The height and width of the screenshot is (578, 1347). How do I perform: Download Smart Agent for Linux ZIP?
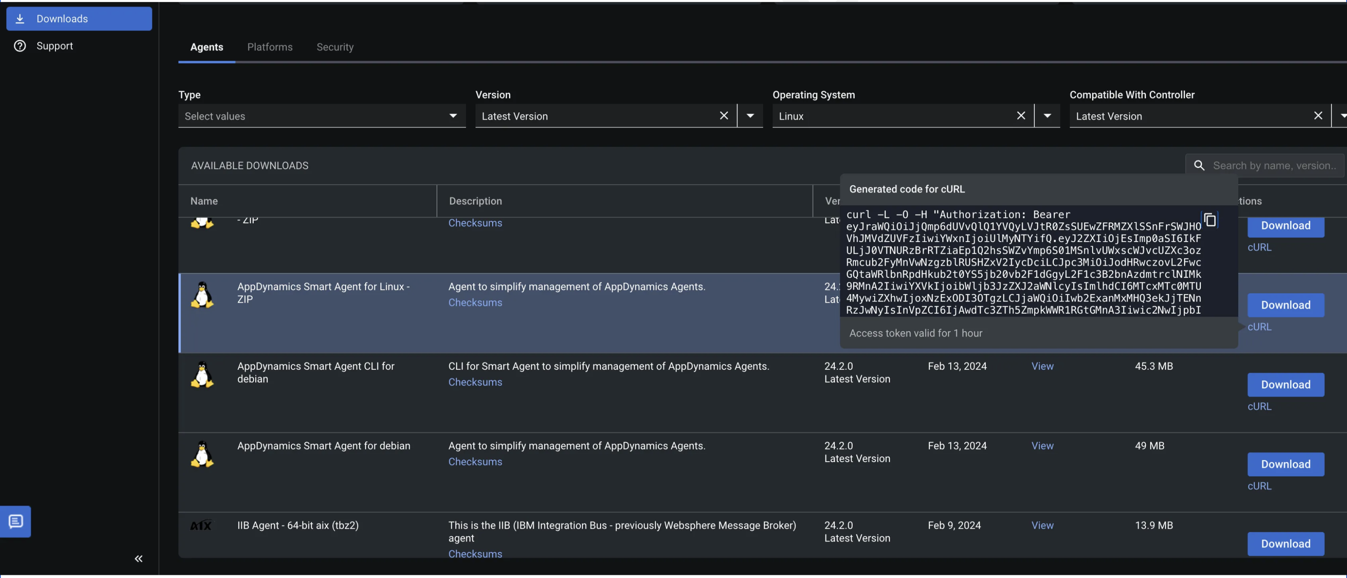tap(1285, 305)
